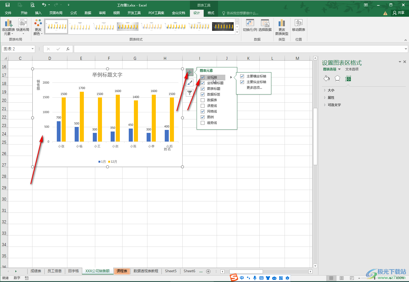Image resolution: width=409 pixels, height=282 pixels.
Task: Switch to Page Layout view icon
Action: [342, 278]
